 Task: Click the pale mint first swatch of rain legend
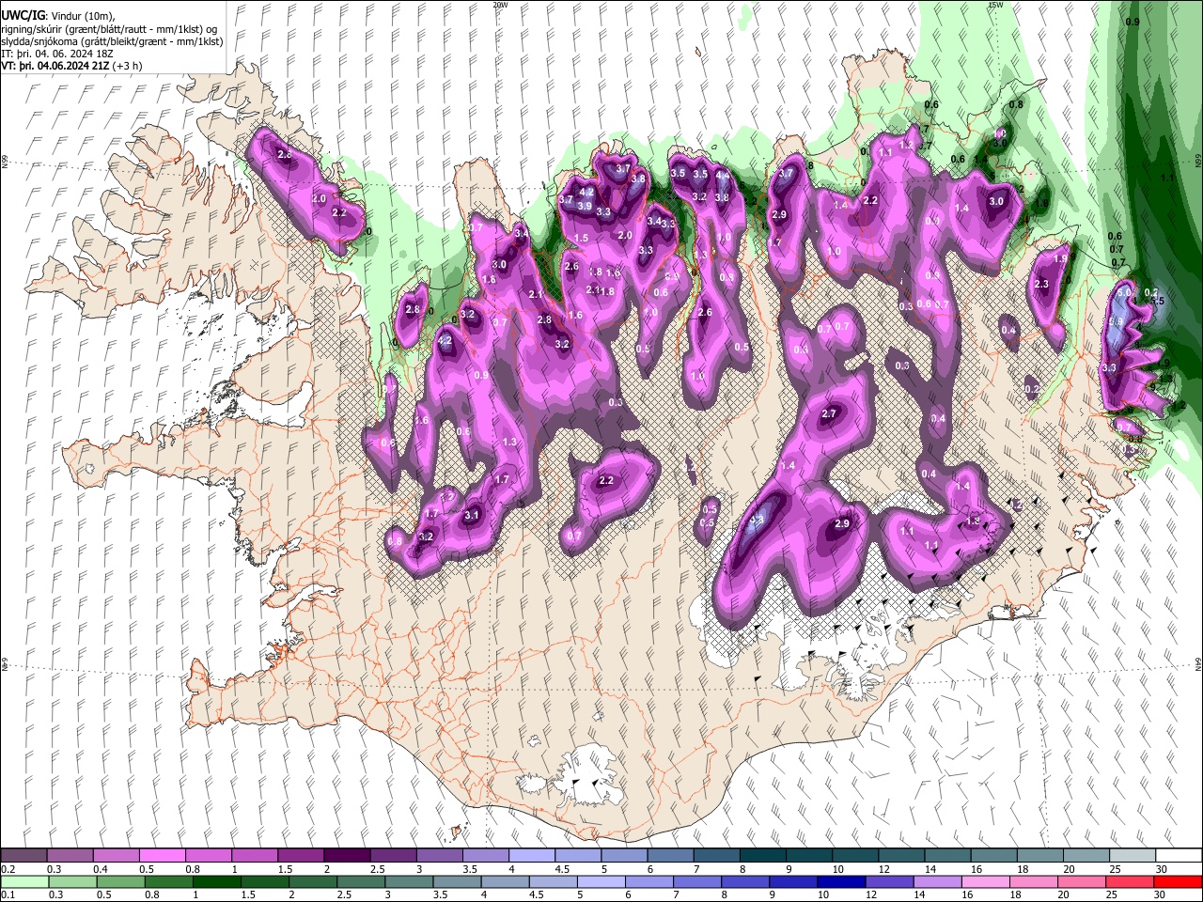23,881
